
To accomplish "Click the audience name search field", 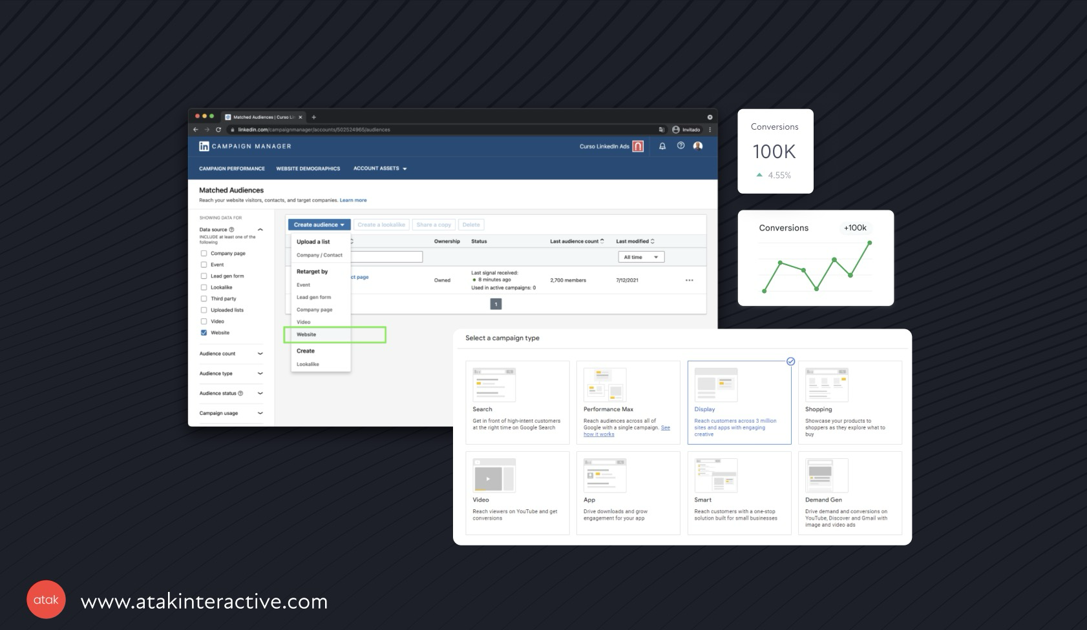I will 386,257.
